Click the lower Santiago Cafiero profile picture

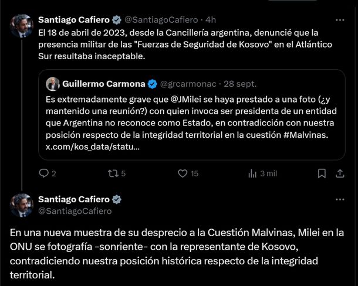pyautogui.click(x=22, y=205)
